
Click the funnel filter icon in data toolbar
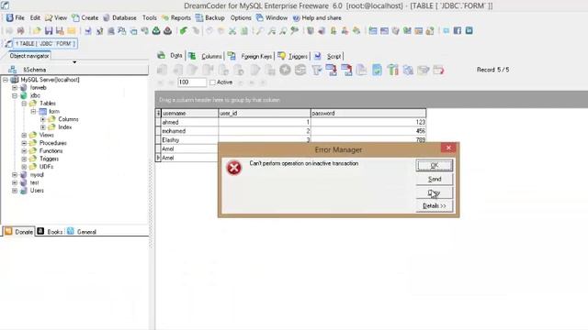click(x=316, y=70)
